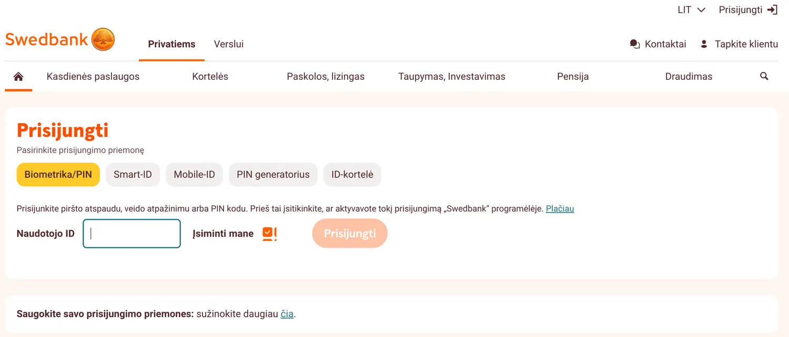Screen dimensions: 789x337
Task: Click the Swedbank oak tree logo
Action: pos(103,39)
